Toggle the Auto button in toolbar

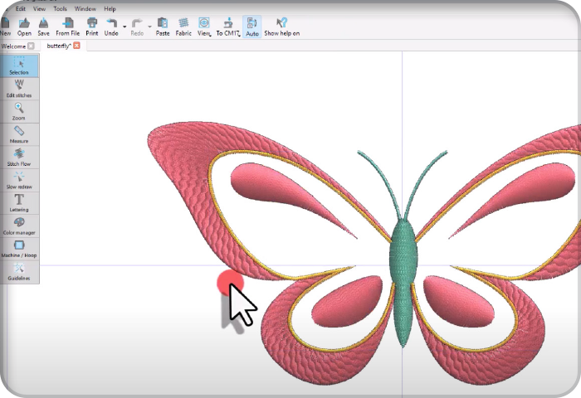pos(251,27)
